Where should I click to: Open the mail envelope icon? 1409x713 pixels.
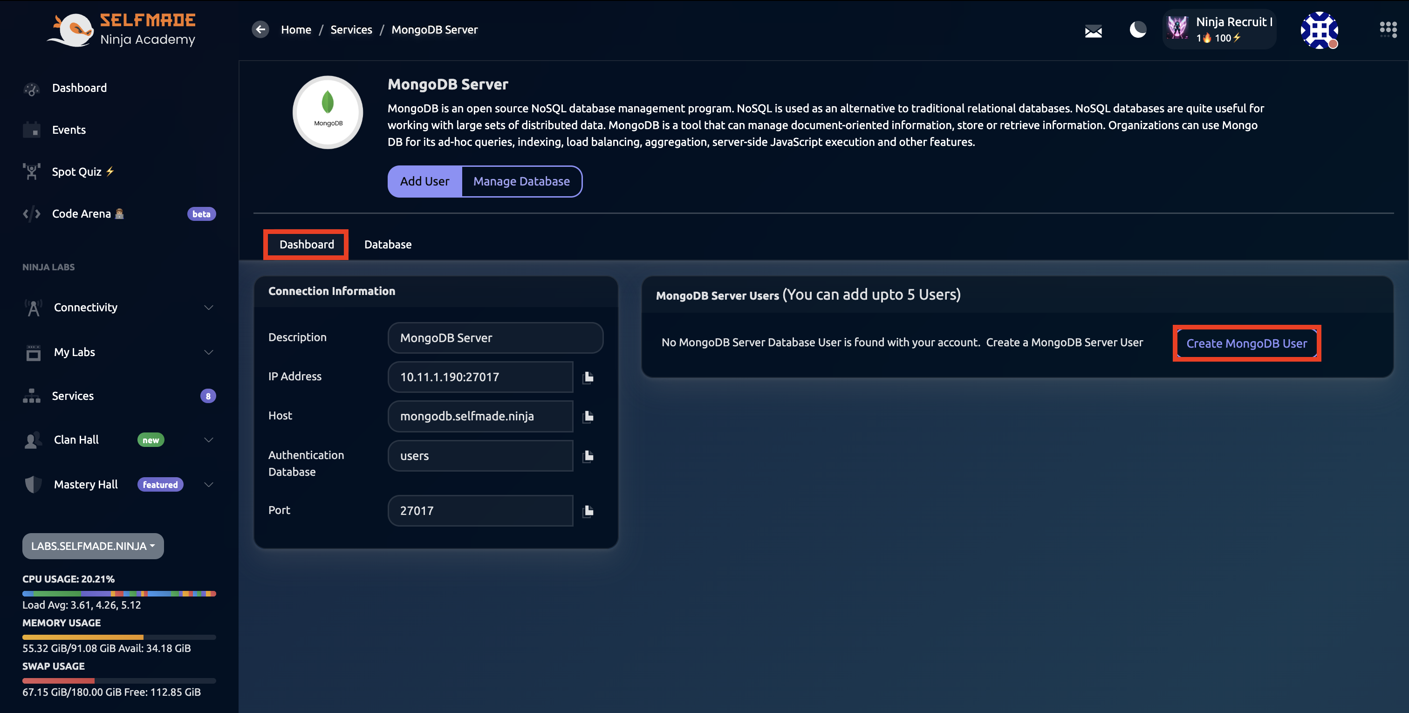[1093, 31]
